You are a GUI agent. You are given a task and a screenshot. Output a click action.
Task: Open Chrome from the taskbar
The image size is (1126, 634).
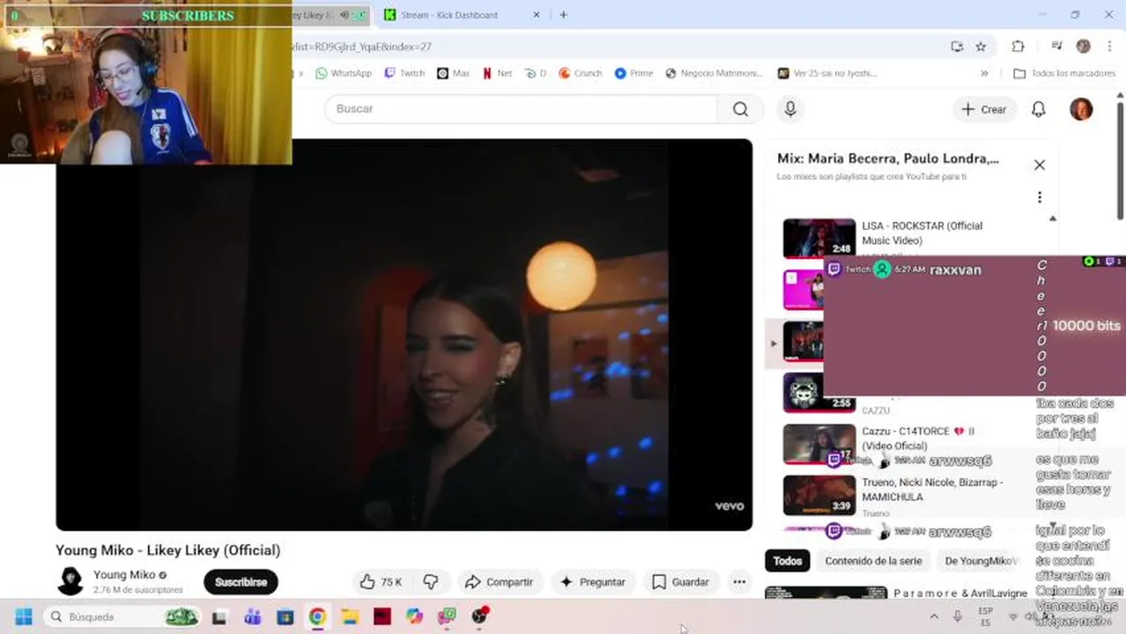click(317, 616)
